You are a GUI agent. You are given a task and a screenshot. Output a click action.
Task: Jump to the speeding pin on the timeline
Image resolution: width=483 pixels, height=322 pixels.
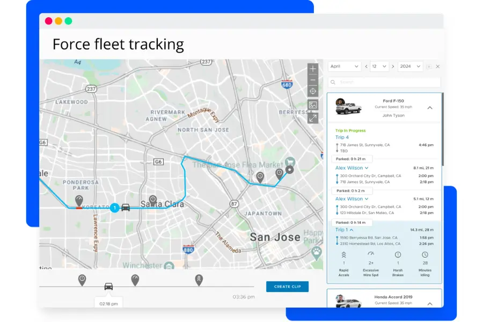coord(135,280)
